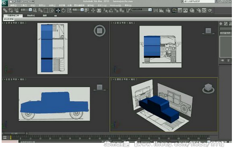Click the Save File icon in quick access
236x151 pixels.
(x=19, y=2)
